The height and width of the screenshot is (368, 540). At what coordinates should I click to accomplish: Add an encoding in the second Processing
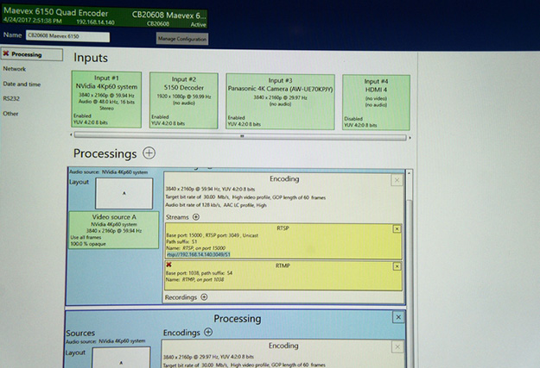[x=207, y=332]
